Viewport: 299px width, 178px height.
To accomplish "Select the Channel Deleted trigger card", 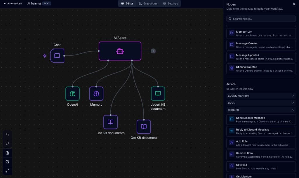I will pos(261,69).
